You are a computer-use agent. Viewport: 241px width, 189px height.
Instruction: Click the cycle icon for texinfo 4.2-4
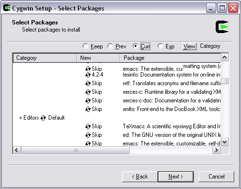[x=88, y=75]
